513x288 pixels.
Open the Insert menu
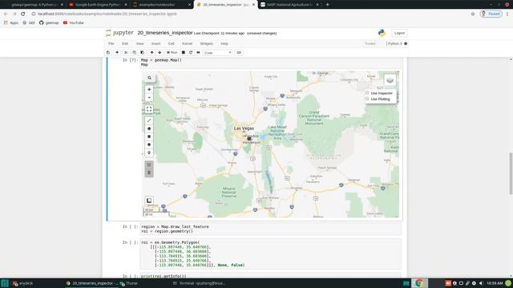156,43
